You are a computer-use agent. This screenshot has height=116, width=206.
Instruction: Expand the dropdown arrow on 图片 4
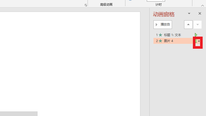[x=199, y=41]
